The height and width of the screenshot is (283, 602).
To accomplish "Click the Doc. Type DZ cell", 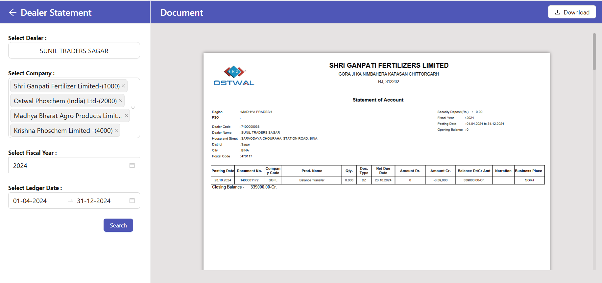I will click(364, 180).
